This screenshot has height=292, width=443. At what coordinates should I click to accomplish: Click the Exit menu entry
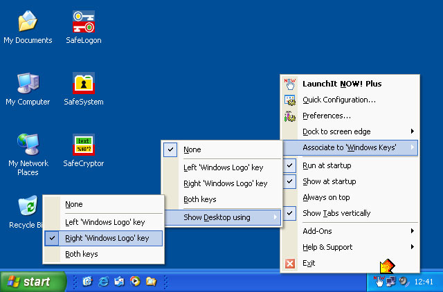350,263
